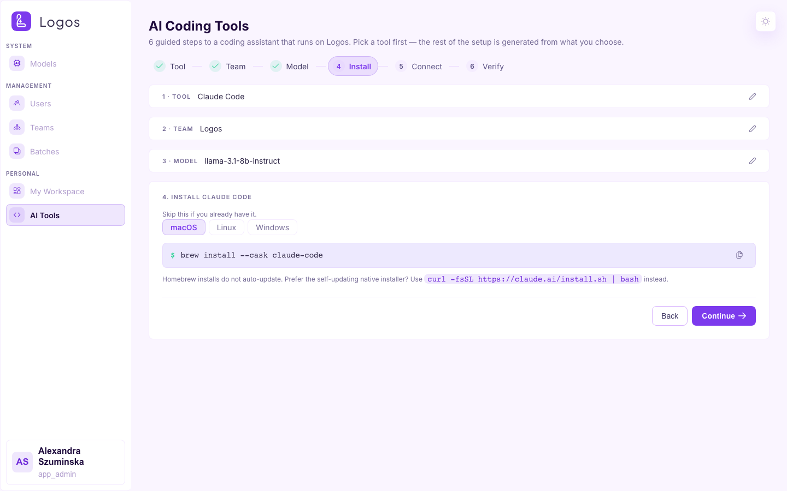Go to step 5 Connect

click(x=419, y=66)
